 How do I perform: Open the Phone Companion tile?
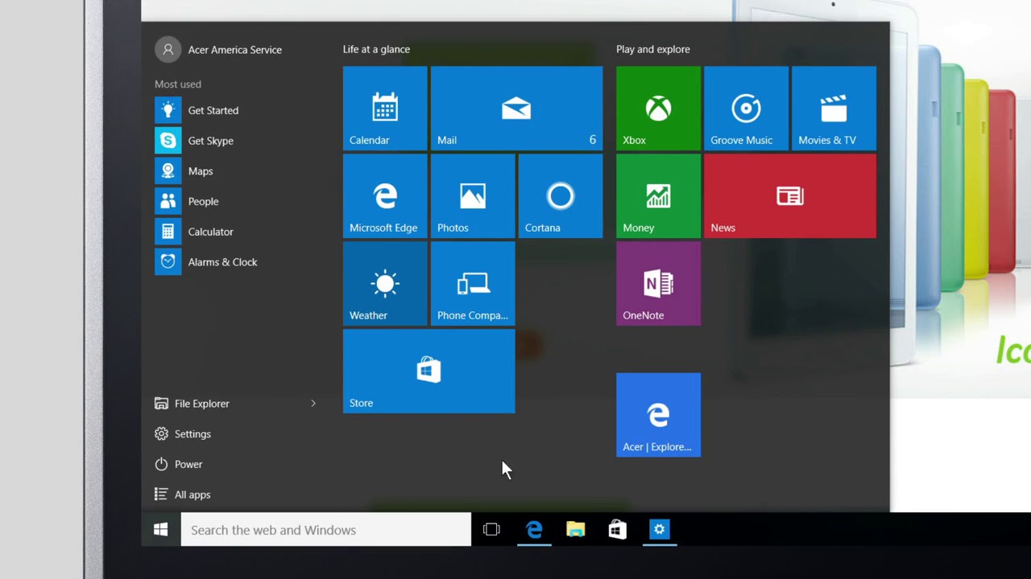click(473, 284)
